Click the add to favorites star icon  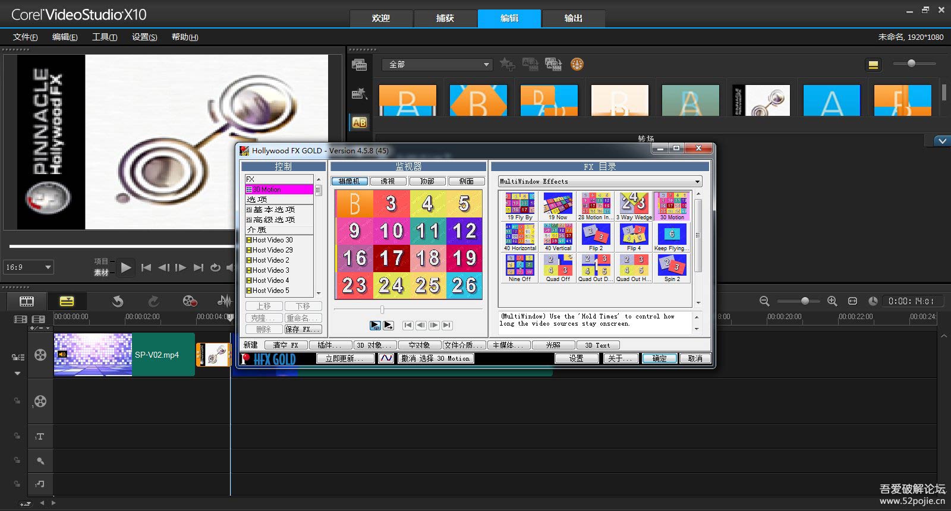pos(507,64)
